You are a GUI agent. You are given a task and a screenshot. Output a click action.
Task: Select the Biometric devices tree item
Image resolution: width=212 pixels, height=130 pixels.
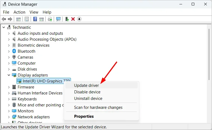click(x=33, y=45)
